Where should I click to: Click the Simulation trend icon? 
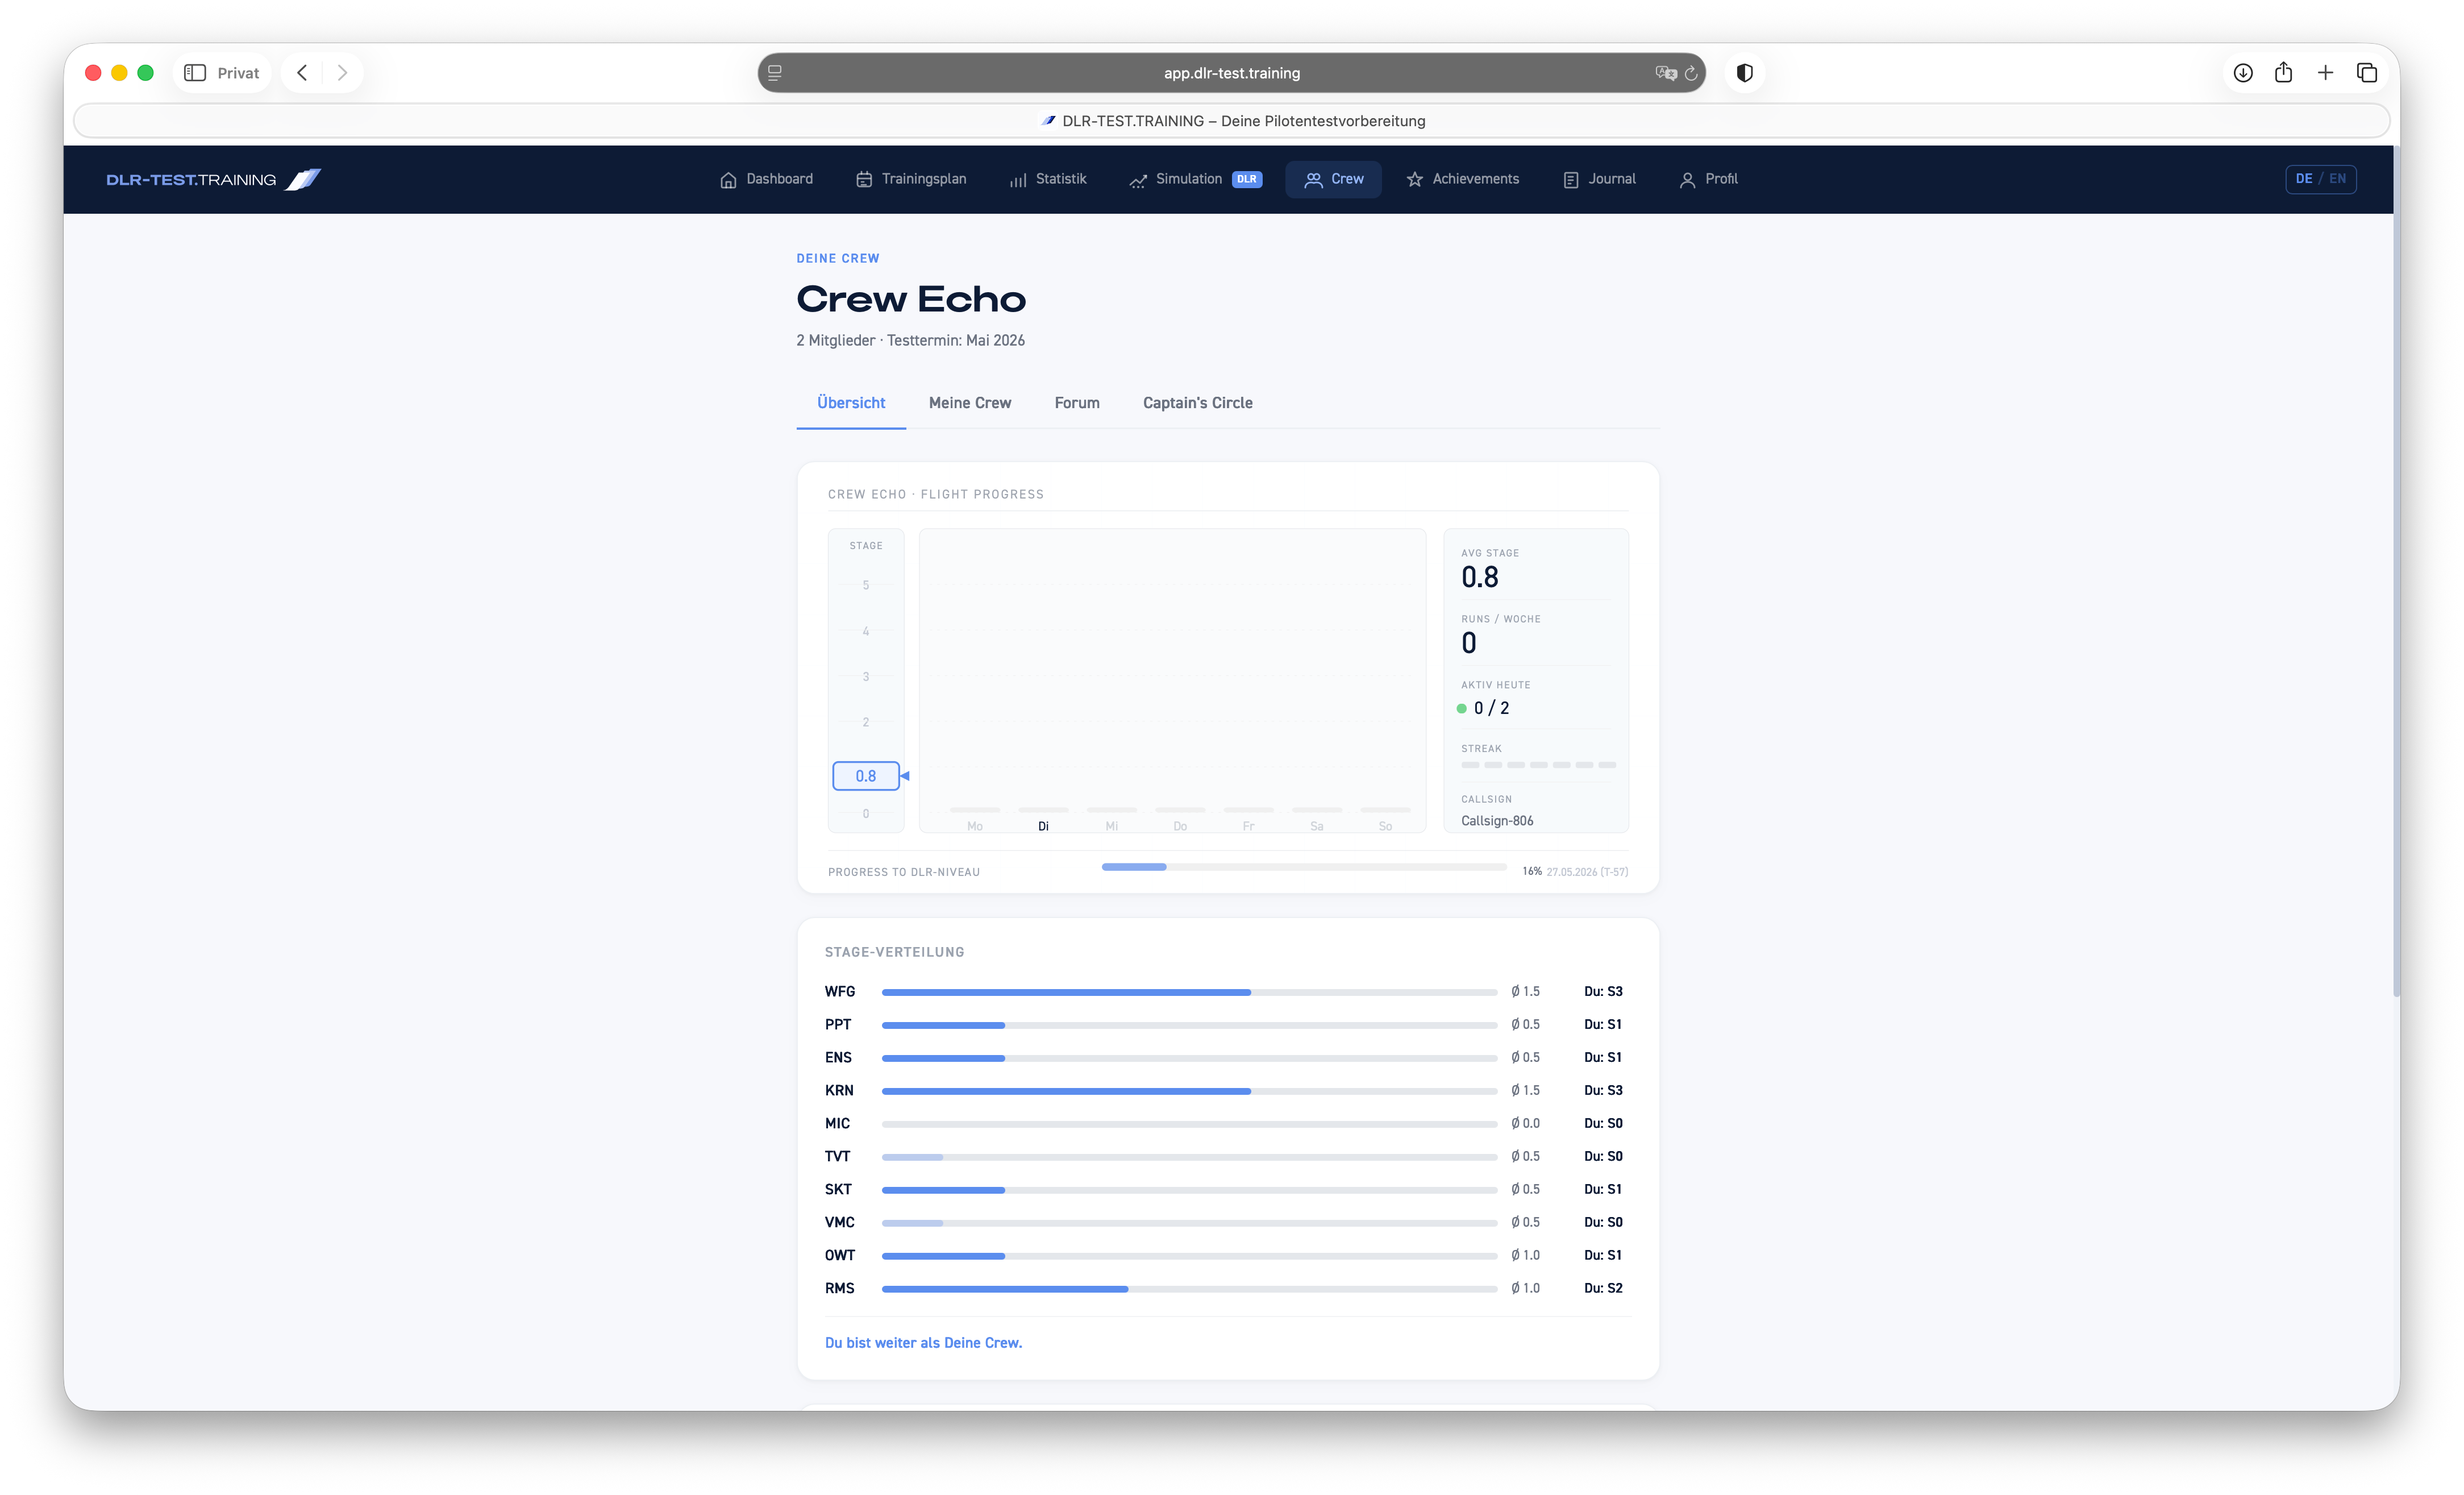pos(1138,180)
